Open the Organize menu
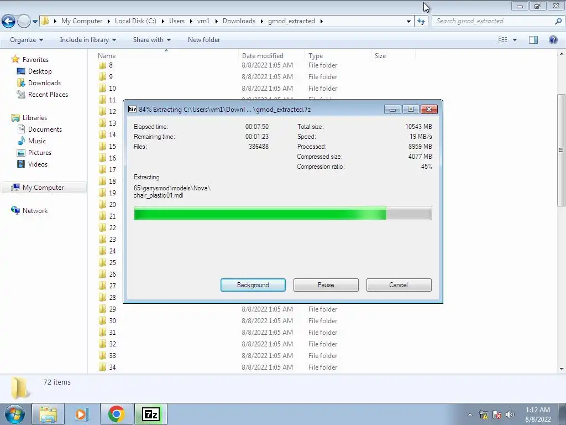The width and height of the screenshot is (566, 425). click(27, 40)
